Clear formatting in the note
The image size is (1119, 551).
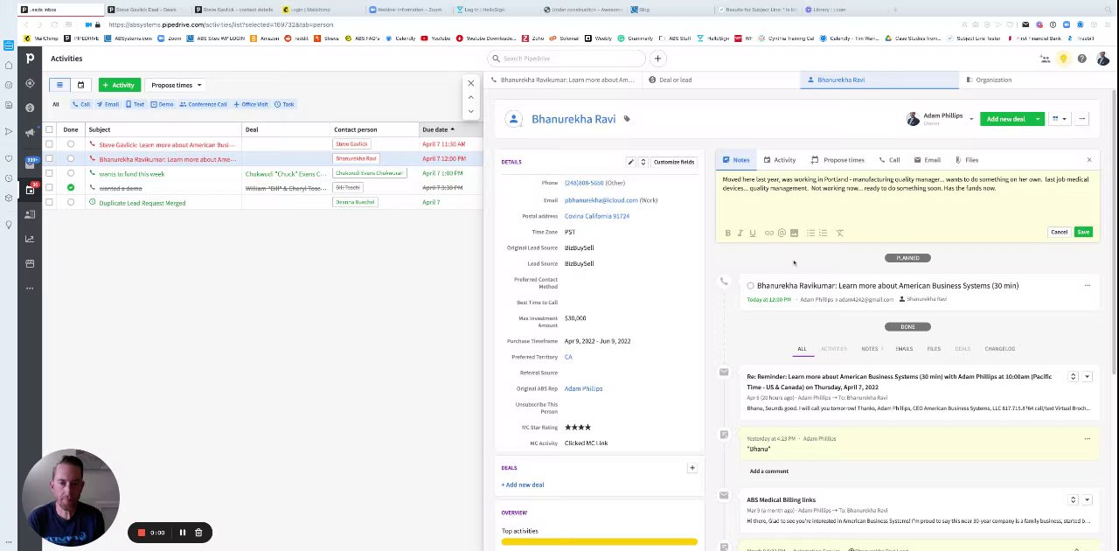839,233
